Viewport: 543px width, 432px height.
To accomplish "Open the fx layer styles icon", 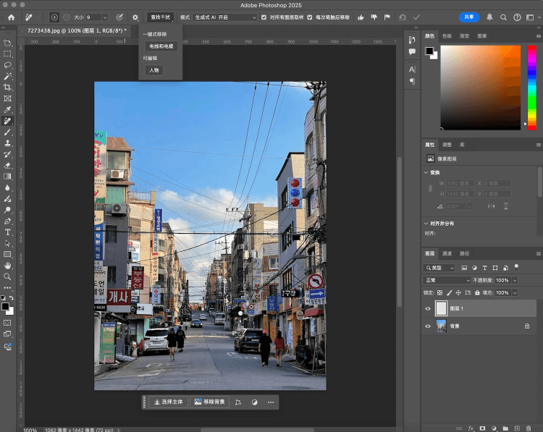I will (x=471, y=428).
